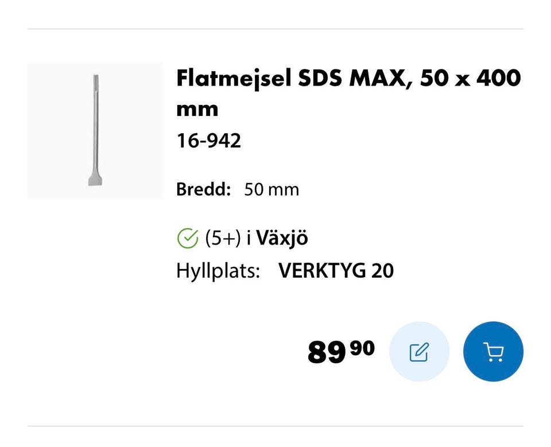Click the Hyllplats label
The width and height of the screenshot is (551, 447).
coord(218,271)
